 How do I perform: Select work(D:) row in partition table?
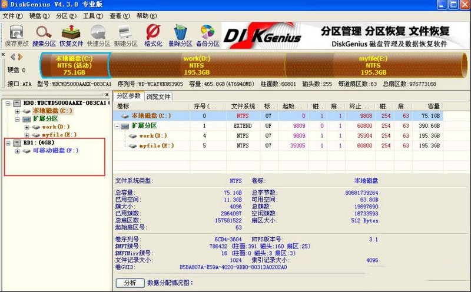[278, 136]
